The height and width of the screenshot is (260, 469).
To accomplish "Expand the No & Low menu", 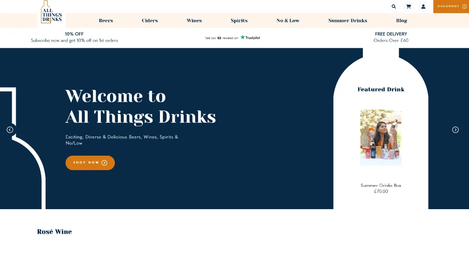I will click(288, 21).
